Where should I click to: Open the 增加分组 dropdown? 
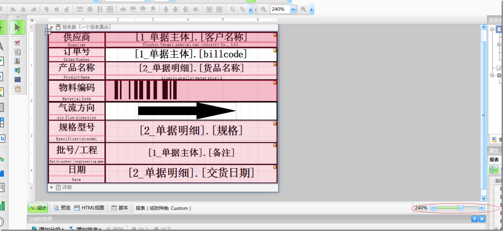[x=62, y=229]
